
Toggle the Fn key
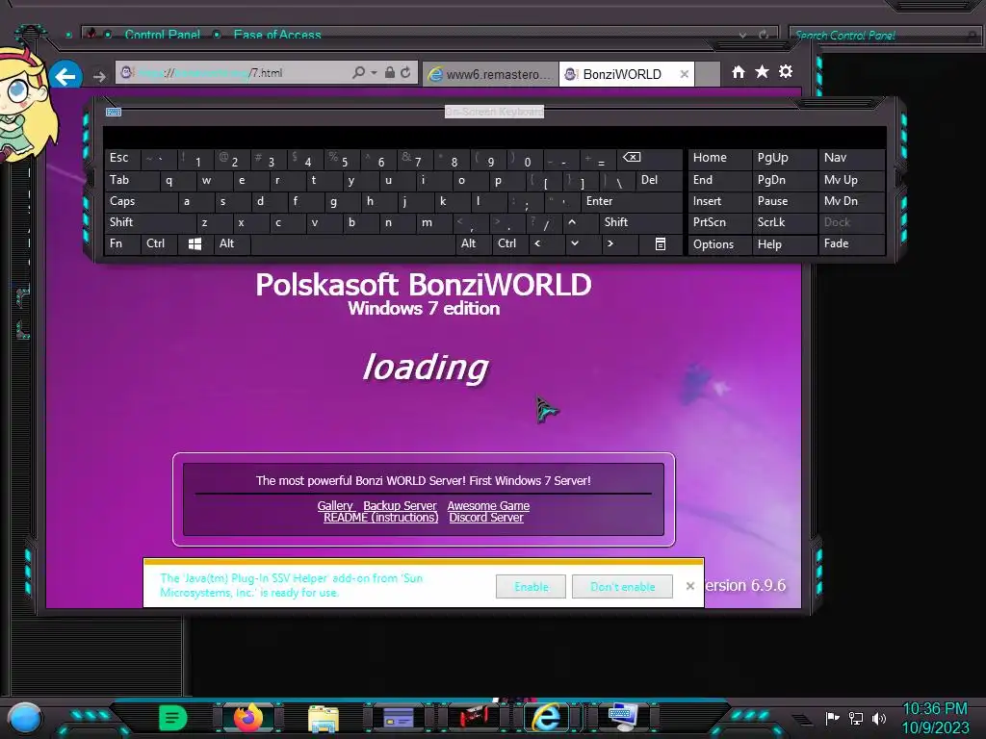pyautogui.click(x=122, y=243)
